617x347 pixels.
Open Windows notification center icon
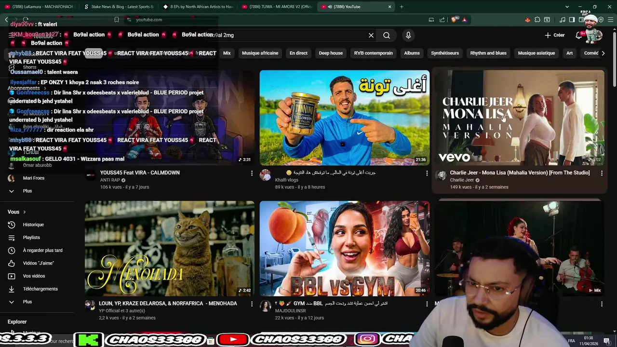coord(607,341)
